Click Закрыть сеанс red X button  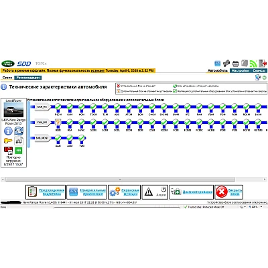tap(229, 192)
